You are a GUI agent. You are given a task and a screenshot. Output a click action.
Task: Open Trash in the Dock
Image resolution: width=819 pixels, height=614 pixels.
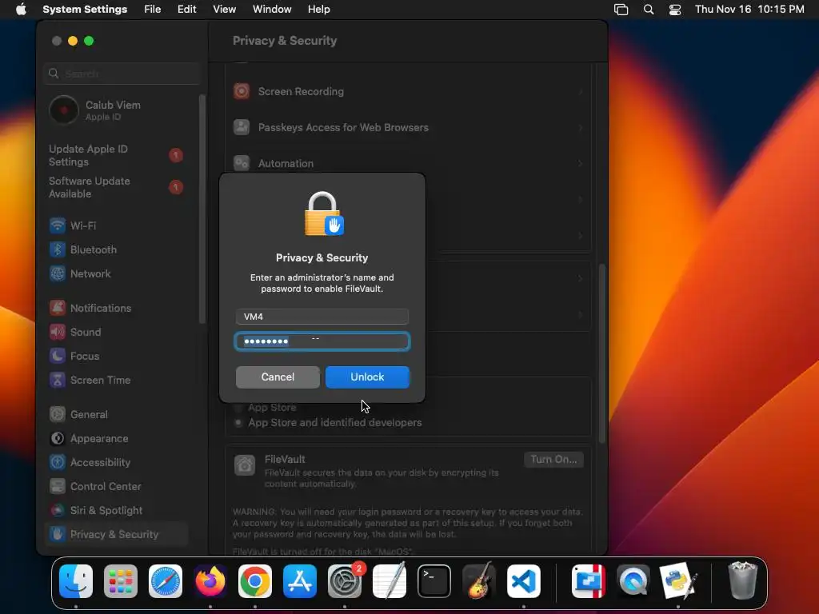point(743,580)
